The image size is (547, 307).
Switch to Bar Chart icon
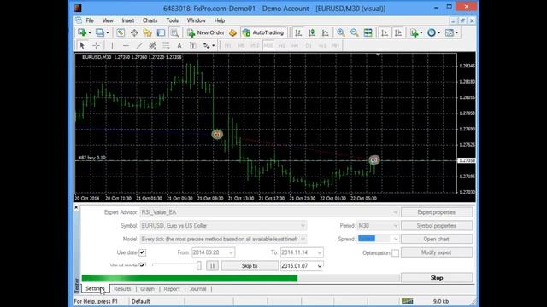pos(298,32)
